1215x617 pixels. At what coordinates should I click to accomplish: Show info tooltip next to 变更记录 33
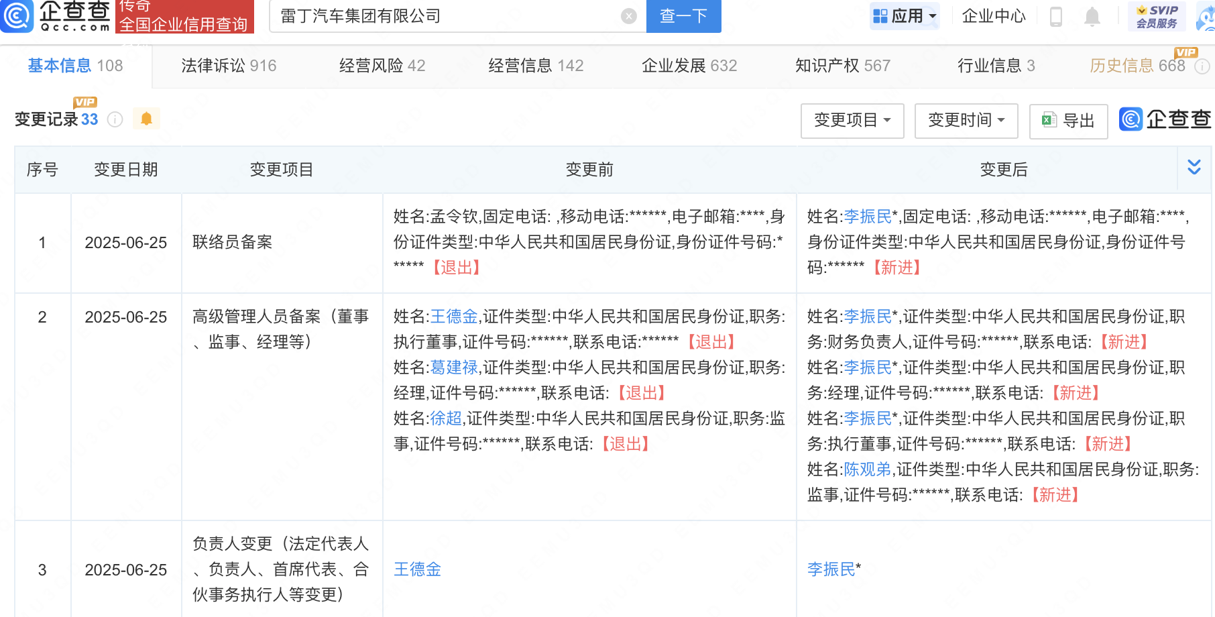click(x=115, y=119)
